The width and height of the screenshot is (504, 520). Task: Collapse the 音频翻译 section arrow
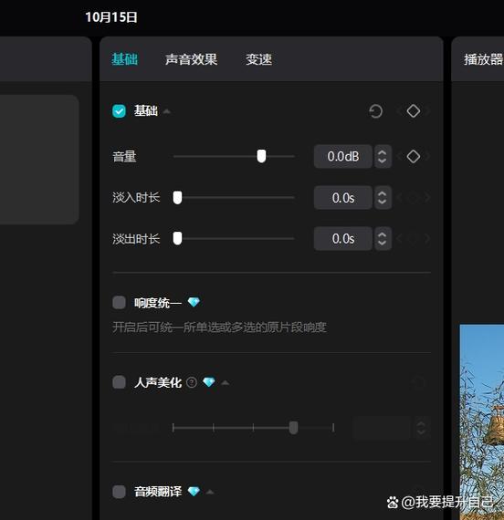210,492
